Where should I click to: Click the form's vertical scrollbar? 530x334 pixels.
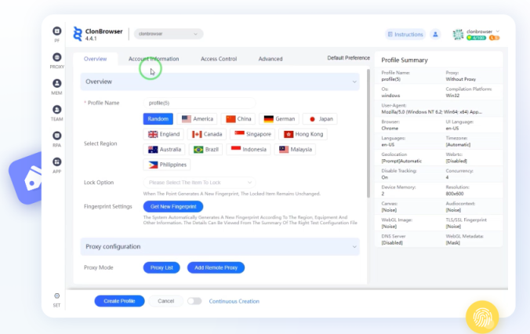(x=368, y=157)
